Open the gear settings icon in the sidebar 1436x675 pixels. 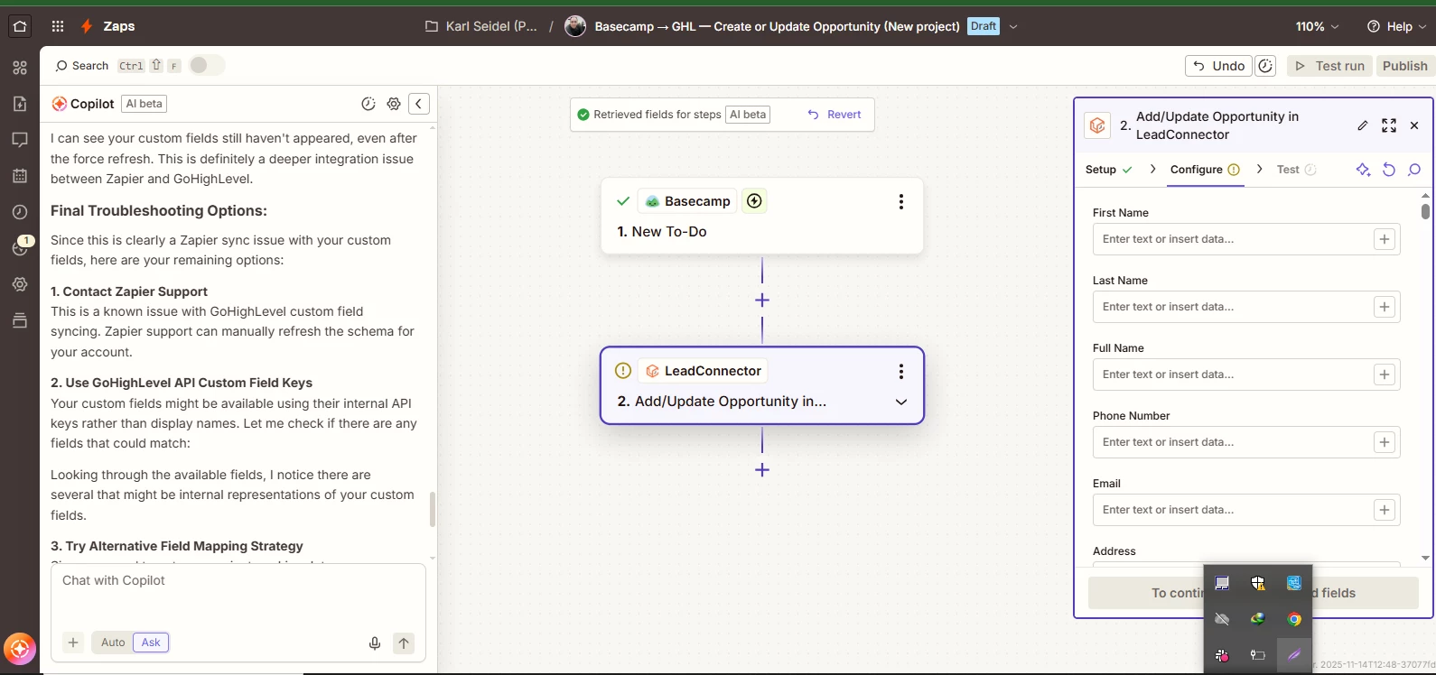20,284
